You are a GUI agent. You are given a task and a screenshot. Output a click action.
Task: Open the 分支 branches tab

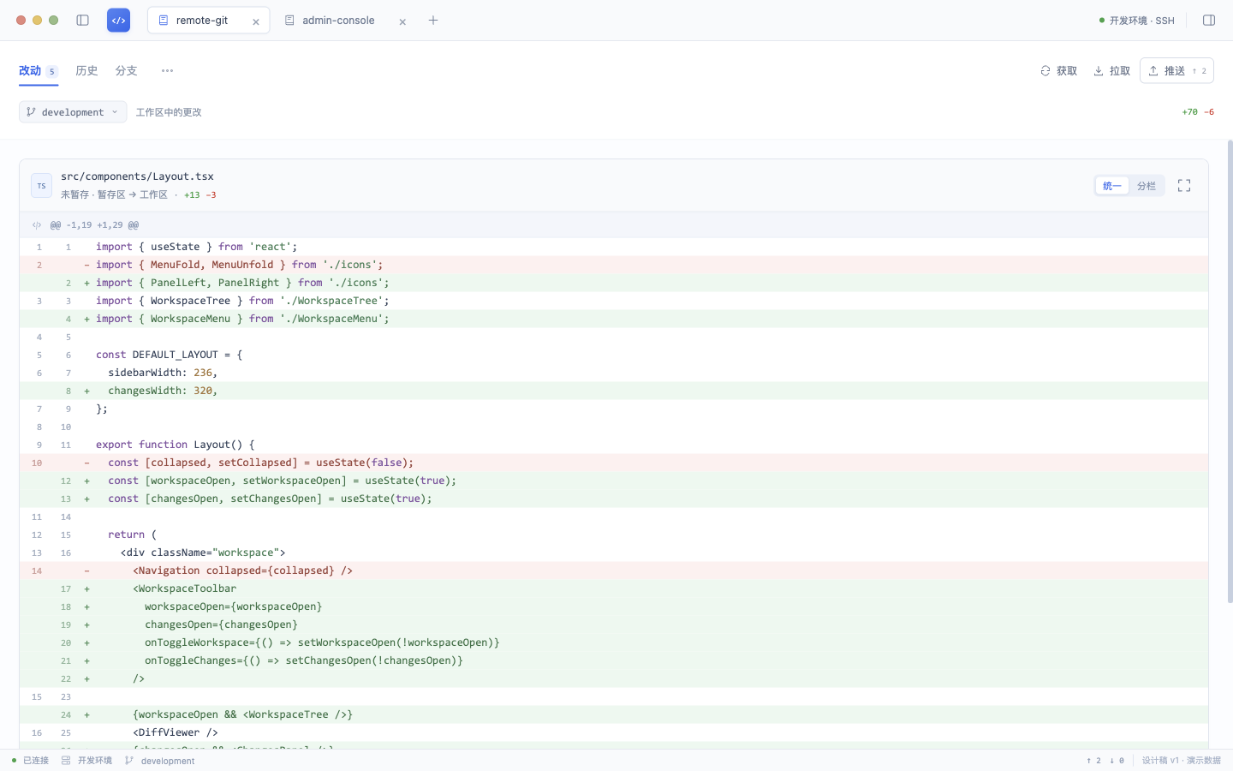(126, 71)
